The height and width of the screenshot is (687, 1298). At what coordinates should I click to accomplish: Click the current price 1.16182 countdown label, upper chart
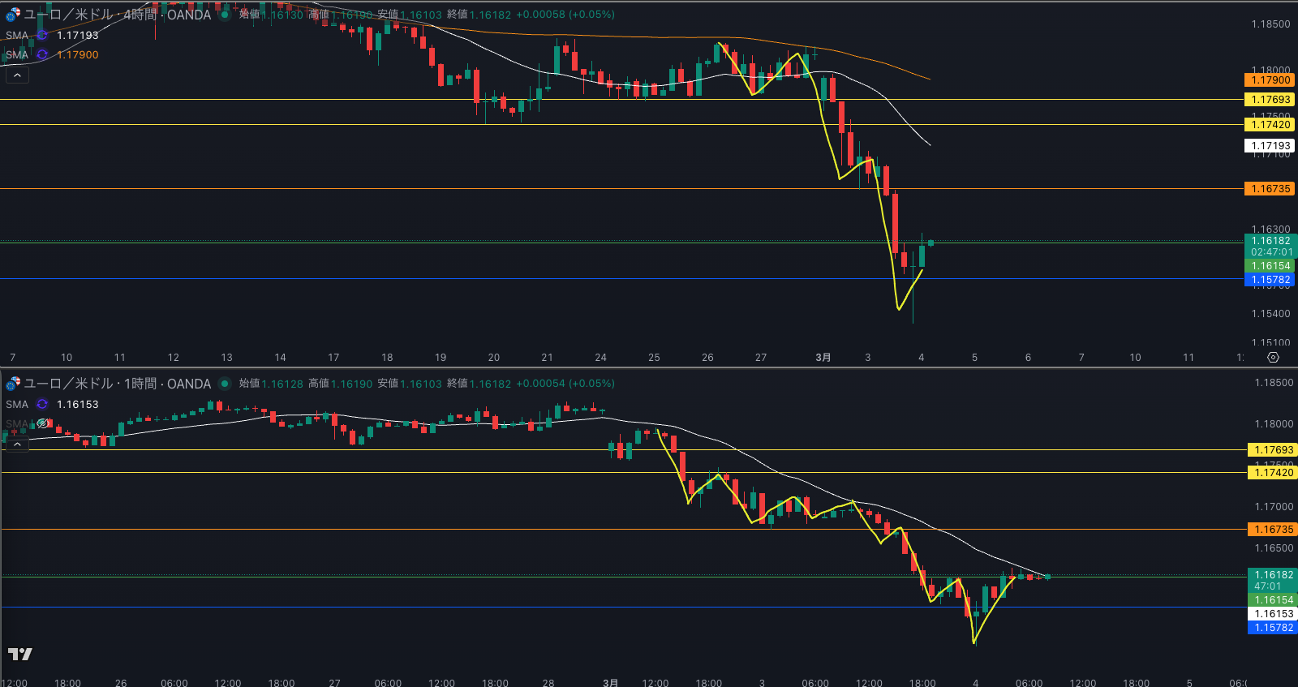point(1270,247)
